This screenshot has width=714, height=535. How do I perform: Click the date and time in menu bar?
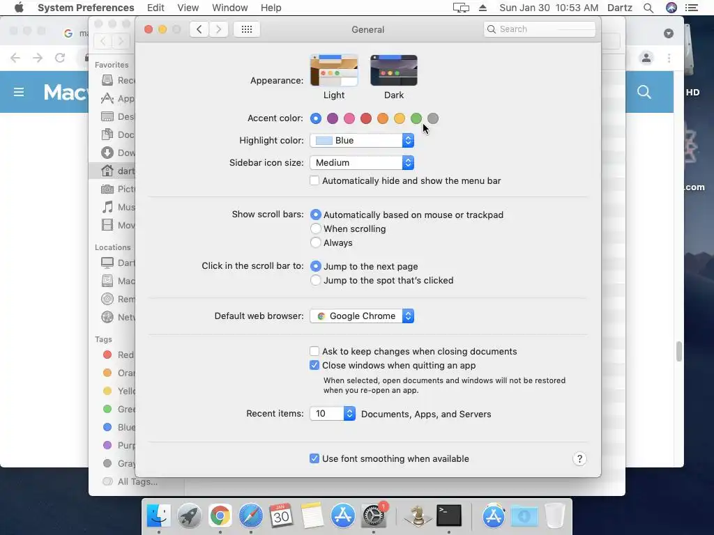point(549,8)
